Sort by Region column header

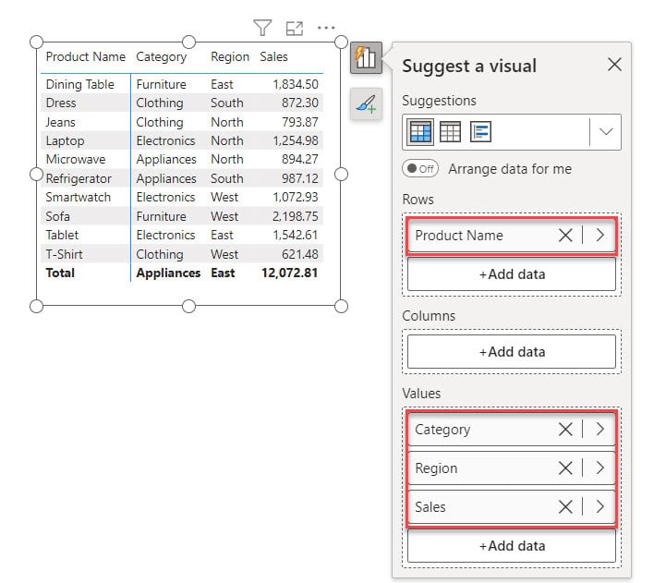pos(230,57)
